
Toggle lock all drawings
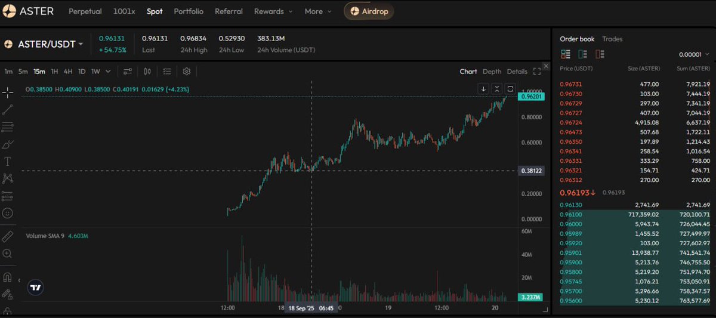tap(8, 311)
